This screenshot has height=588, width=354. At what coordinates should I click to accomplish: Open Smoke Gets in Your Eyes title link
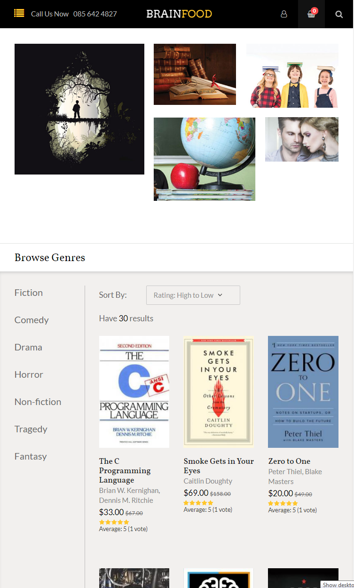(219, 466)
